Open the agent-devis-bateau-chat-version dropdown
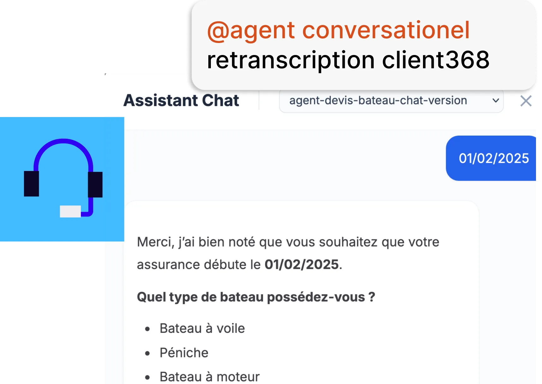 (391, 101)
